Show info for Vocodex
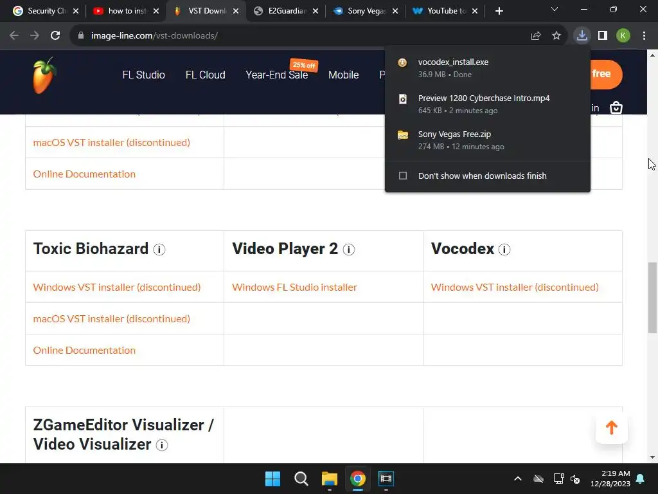This screenshot has width=658, height=494. pos(504,250)
